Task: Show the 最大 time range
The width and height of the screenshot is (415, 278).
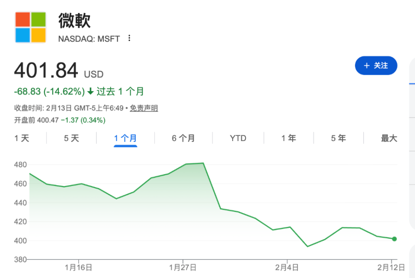Action: 389,138
